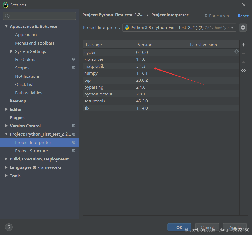Select the setuptools package row
The height and width of the screenshot is (235, 252).
[161, 101]
